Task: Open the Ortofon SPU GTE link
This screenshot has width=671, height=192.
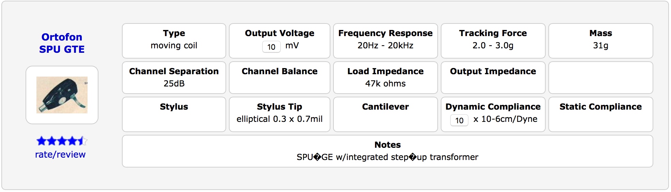Action: 62,43
